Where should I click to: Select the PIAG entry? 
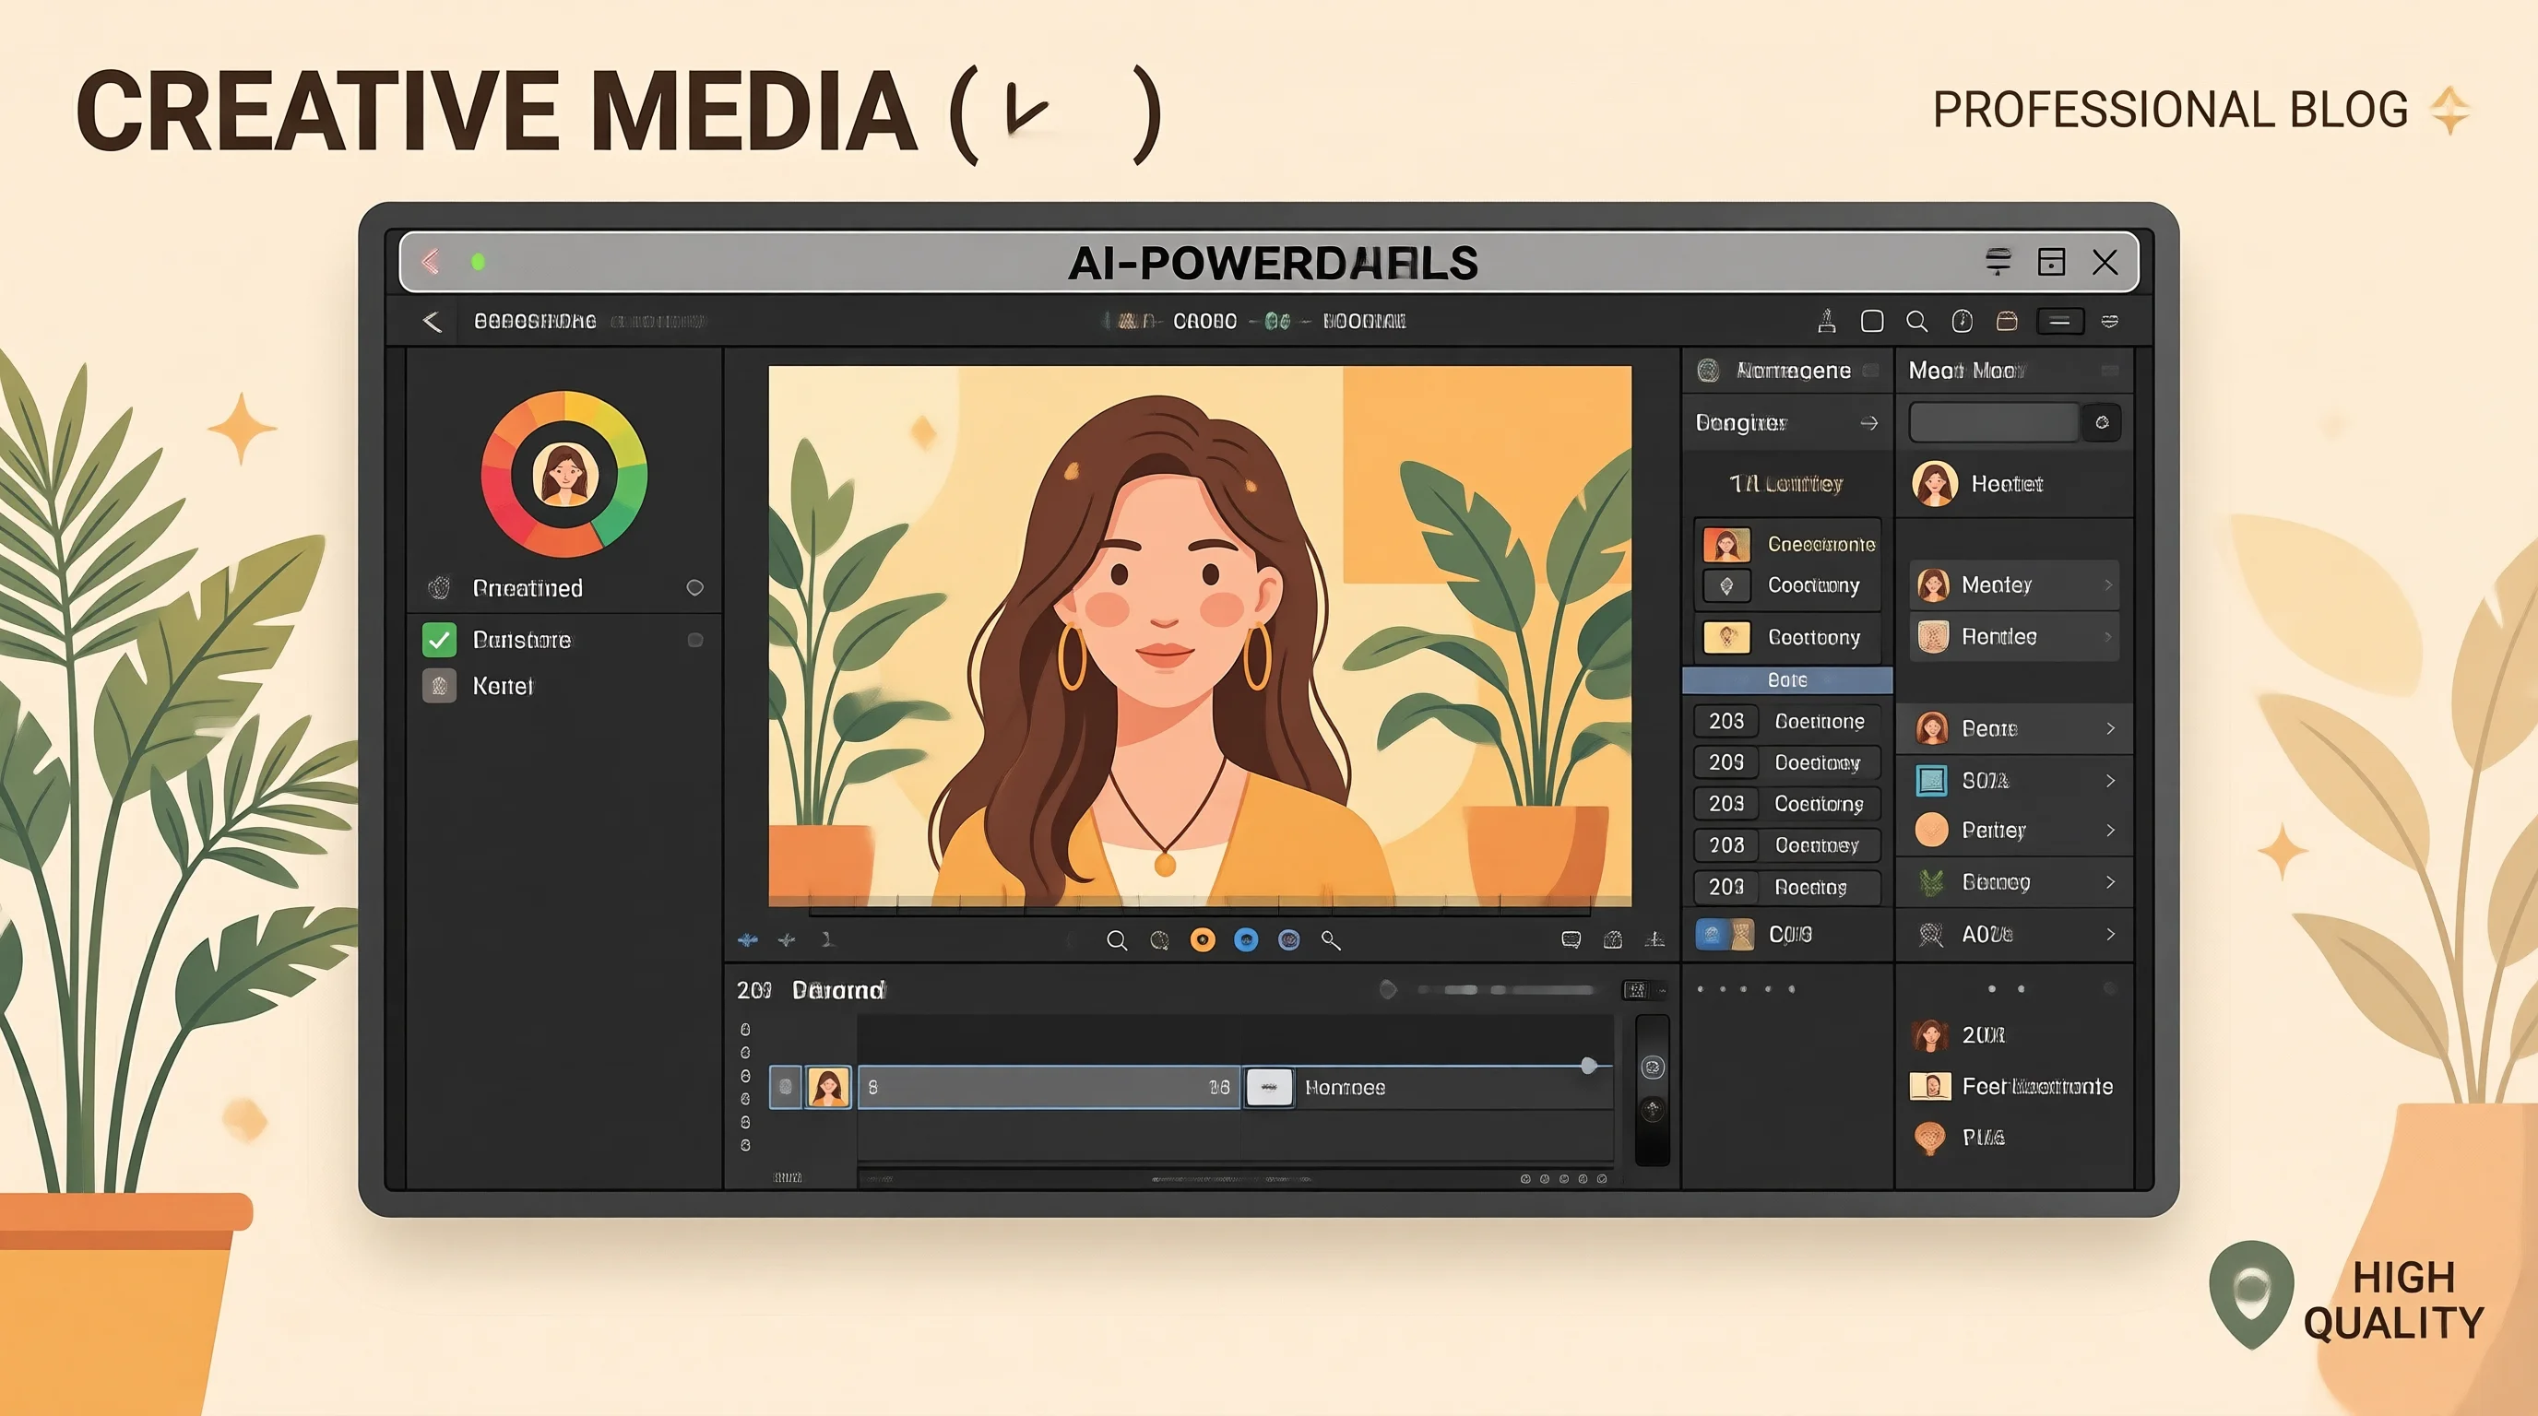1959,1138
